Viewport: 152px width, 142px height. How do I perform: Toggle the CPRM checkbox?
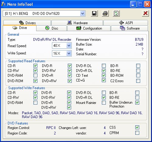(x=137, y=133)
